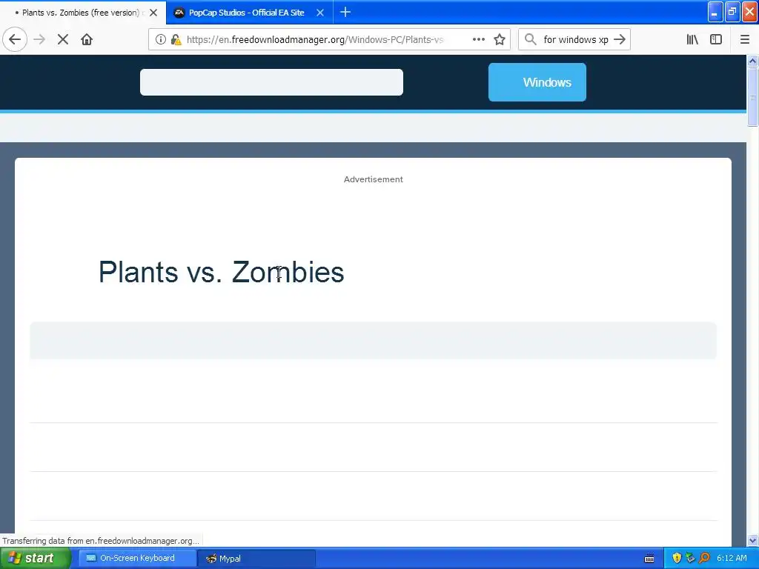The width and height of the screenshot is (759, 569).
Task: Select the Plants vs. Zombies heading text
Action: coord(221,272)
